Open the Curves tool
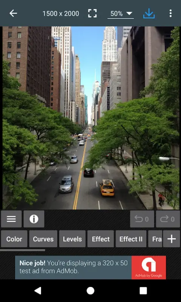Viewport: 181px width, 302px height. pos(43,239)
